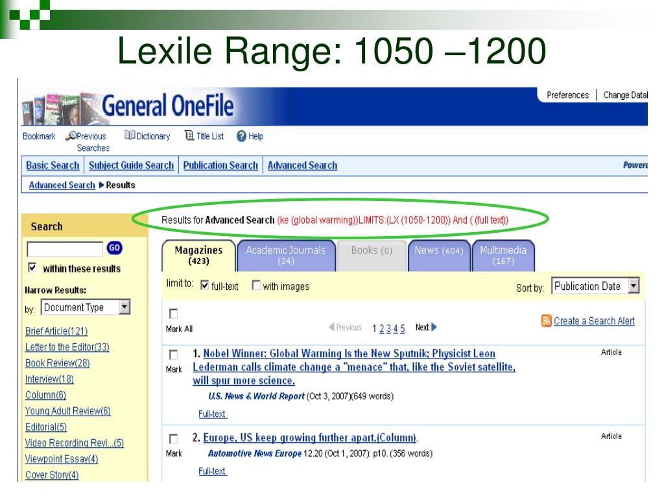Image resolution: width=664 pixels, height=498 pixels.
Task: Click the orange RSS feed icon
Action: [x=546, y=320]
